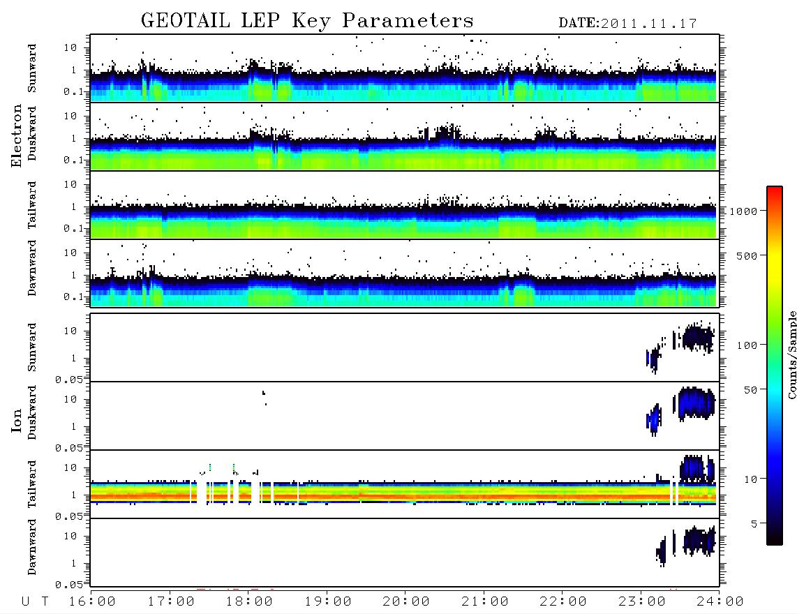797x614 pixels.
Task: Click the 1000 colorbar tick value
Action: (743, 211)
